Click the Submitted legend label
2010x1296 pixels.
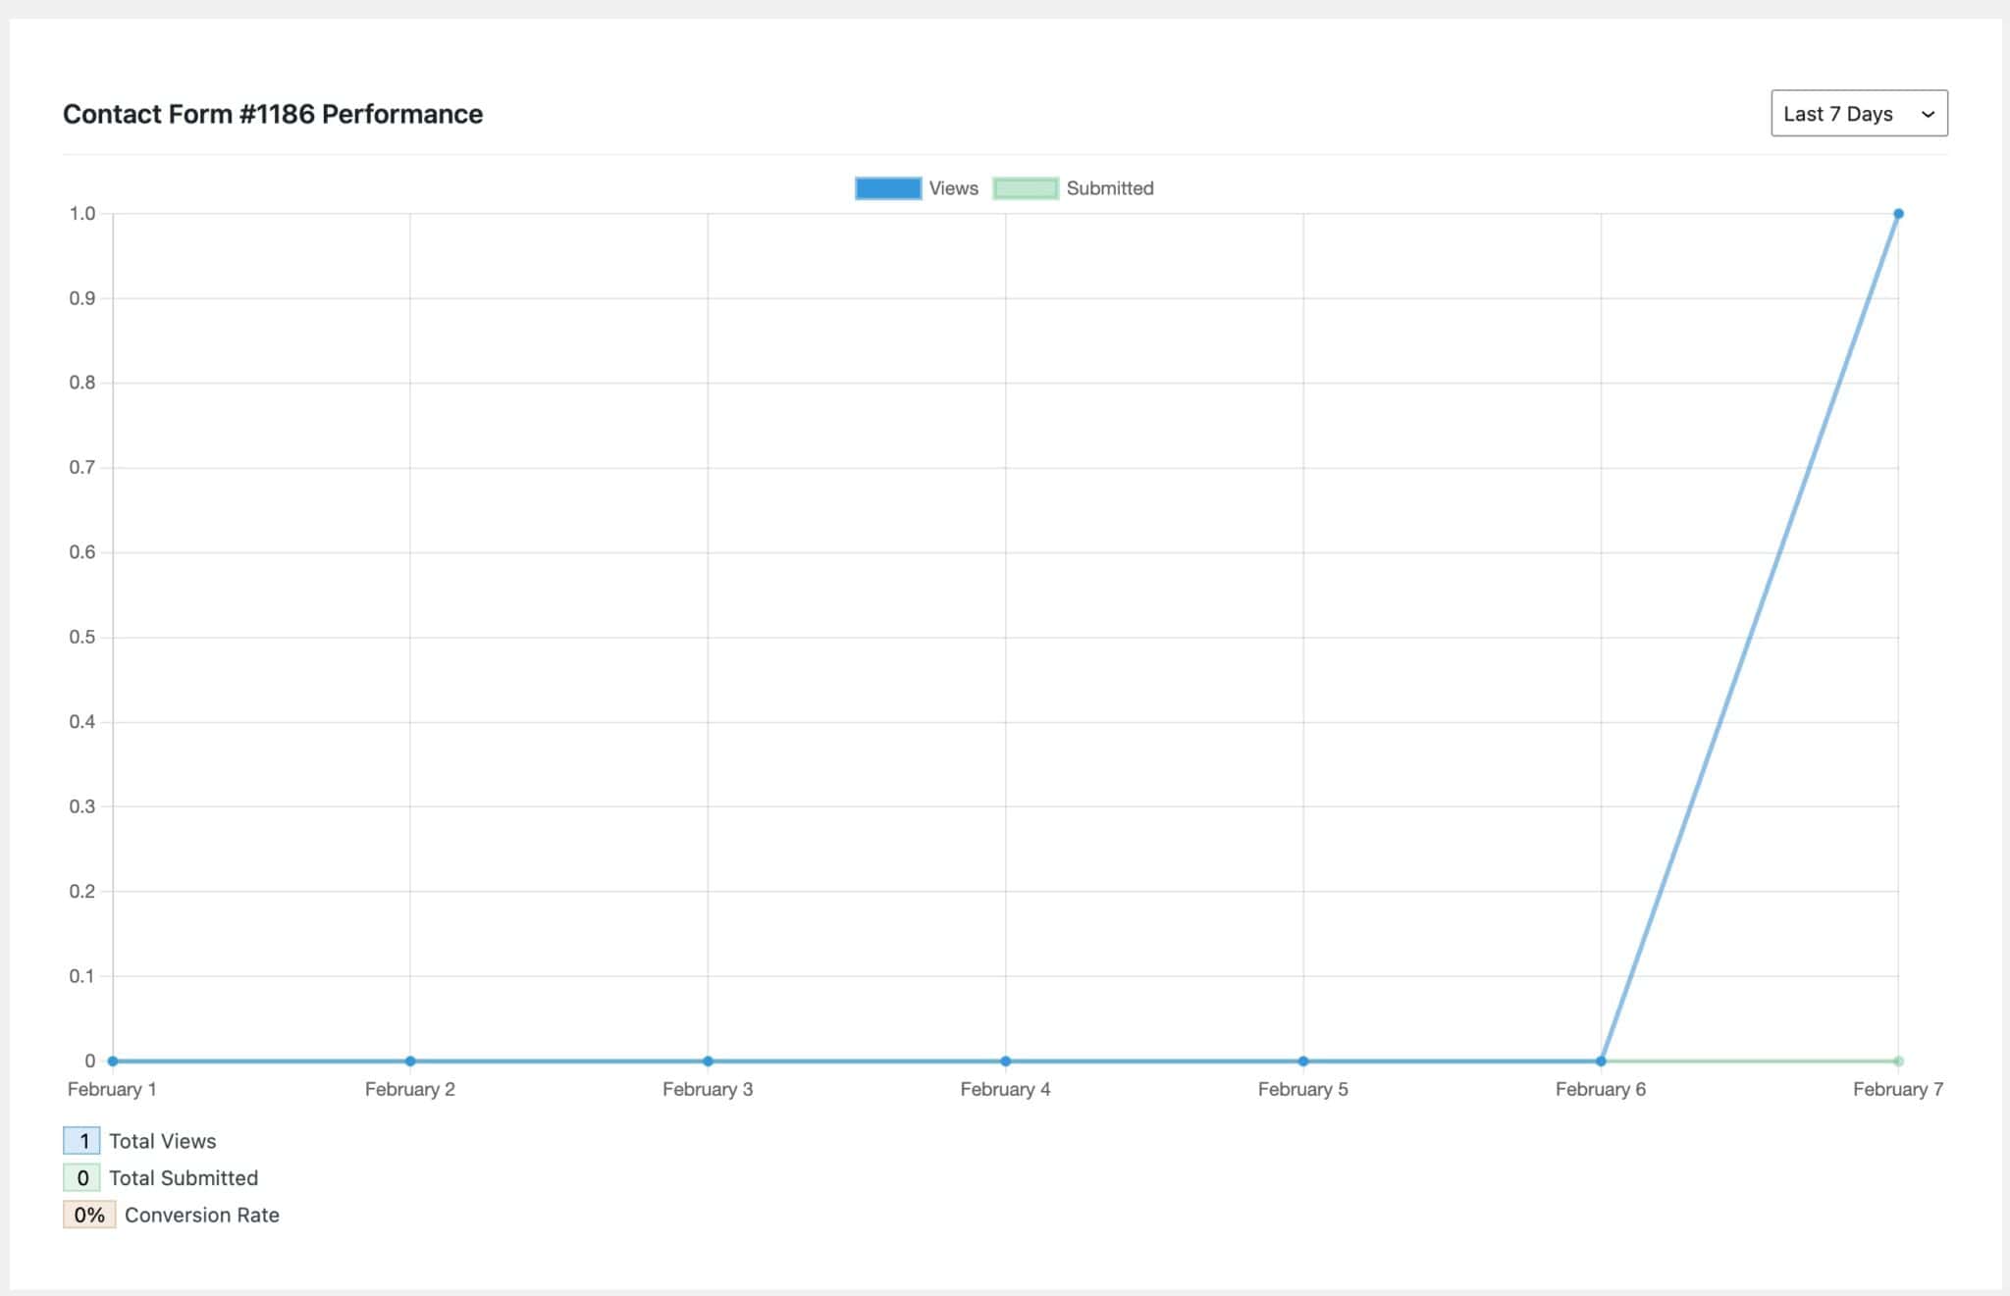click(x=1109, y=188)
